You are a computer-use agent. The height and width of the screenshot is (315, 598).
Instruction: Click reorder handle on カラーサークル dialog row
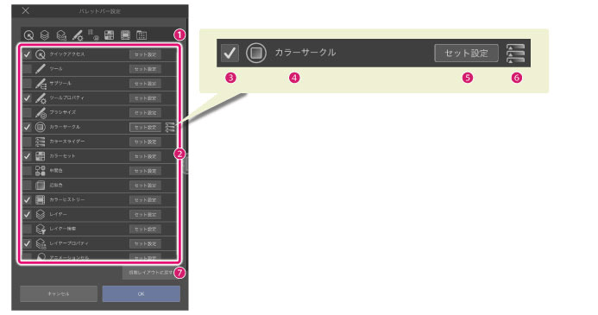(x=170, y=128)
